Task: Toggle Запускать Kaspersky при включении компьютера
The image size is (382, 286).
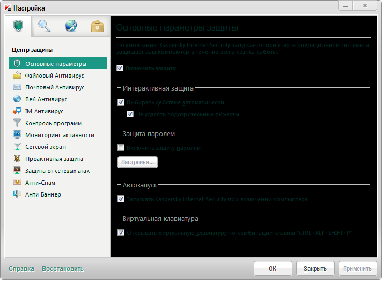Action: coord(121,199)
